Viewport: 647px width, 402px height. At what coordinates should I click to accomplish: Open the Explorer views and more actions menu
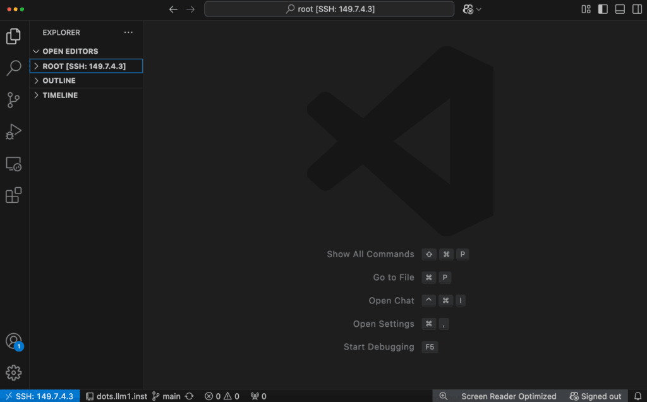(x=128, y=32)
